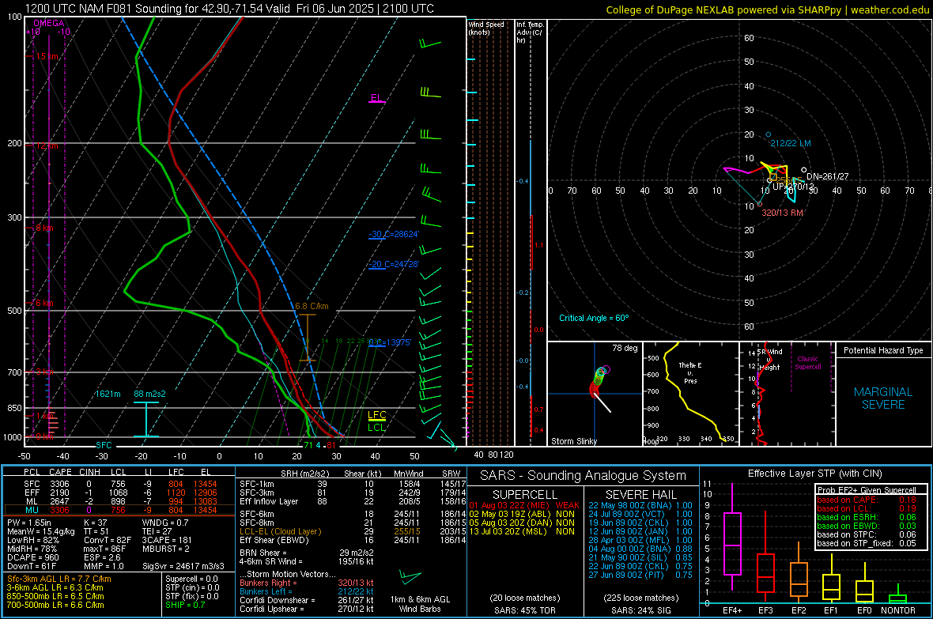Select the 02 May 03 19Z (ABL) NON analog
The width and height of the screenshot is (933, 619).
click(x=523, y=514)
